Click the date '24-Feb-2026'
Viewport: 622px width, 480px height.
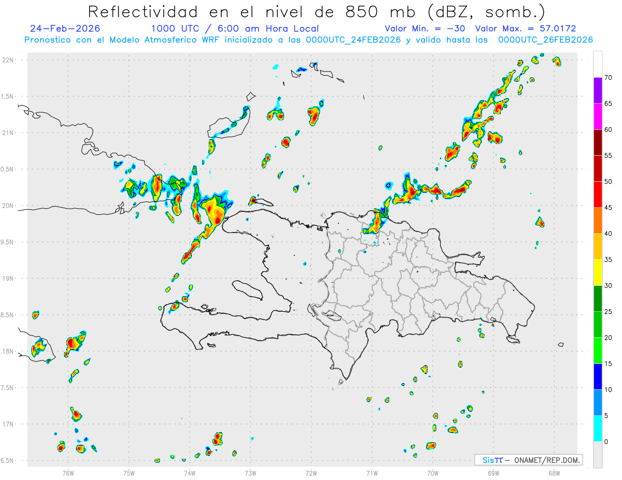click(65, 28)
